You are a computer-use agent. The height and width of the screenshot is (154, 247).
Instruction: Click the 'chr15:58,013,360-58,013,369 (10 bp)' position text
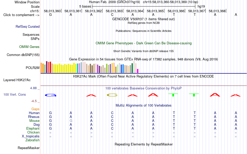point(171,2)
